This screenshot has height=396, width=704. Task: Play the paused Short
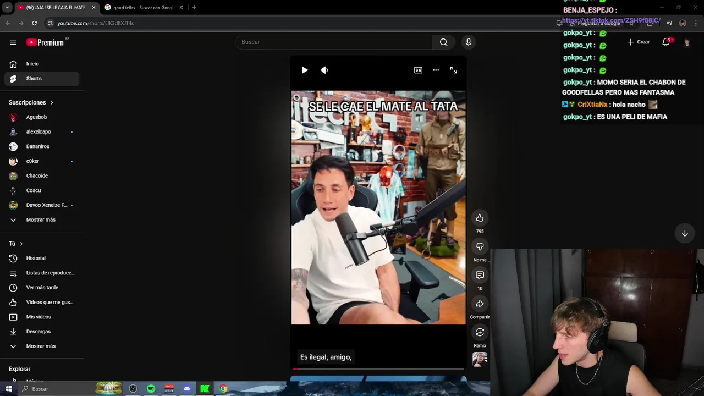[x=305, y=70]
